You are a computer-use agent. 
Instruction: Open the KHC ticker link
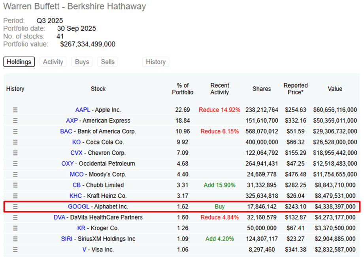75,196
